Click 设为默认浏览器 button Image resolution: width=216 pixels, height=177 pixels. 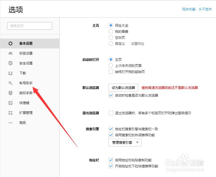[x=123, y=88]
